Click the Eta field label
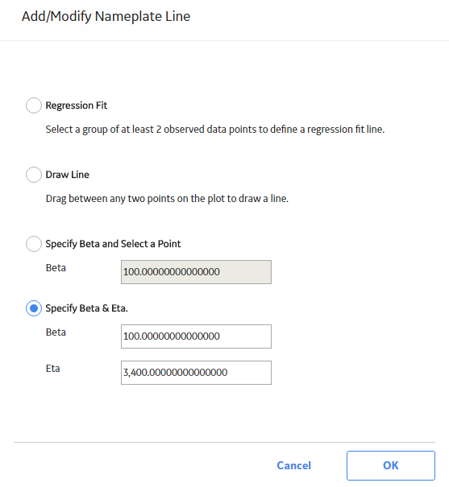 tap(53, 369)
